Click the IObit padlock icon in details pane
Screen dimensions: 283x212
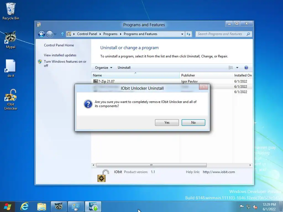point(103,176)
